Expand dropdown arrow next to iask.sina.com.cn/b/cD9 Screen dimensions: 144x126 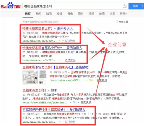coord(60,41)
